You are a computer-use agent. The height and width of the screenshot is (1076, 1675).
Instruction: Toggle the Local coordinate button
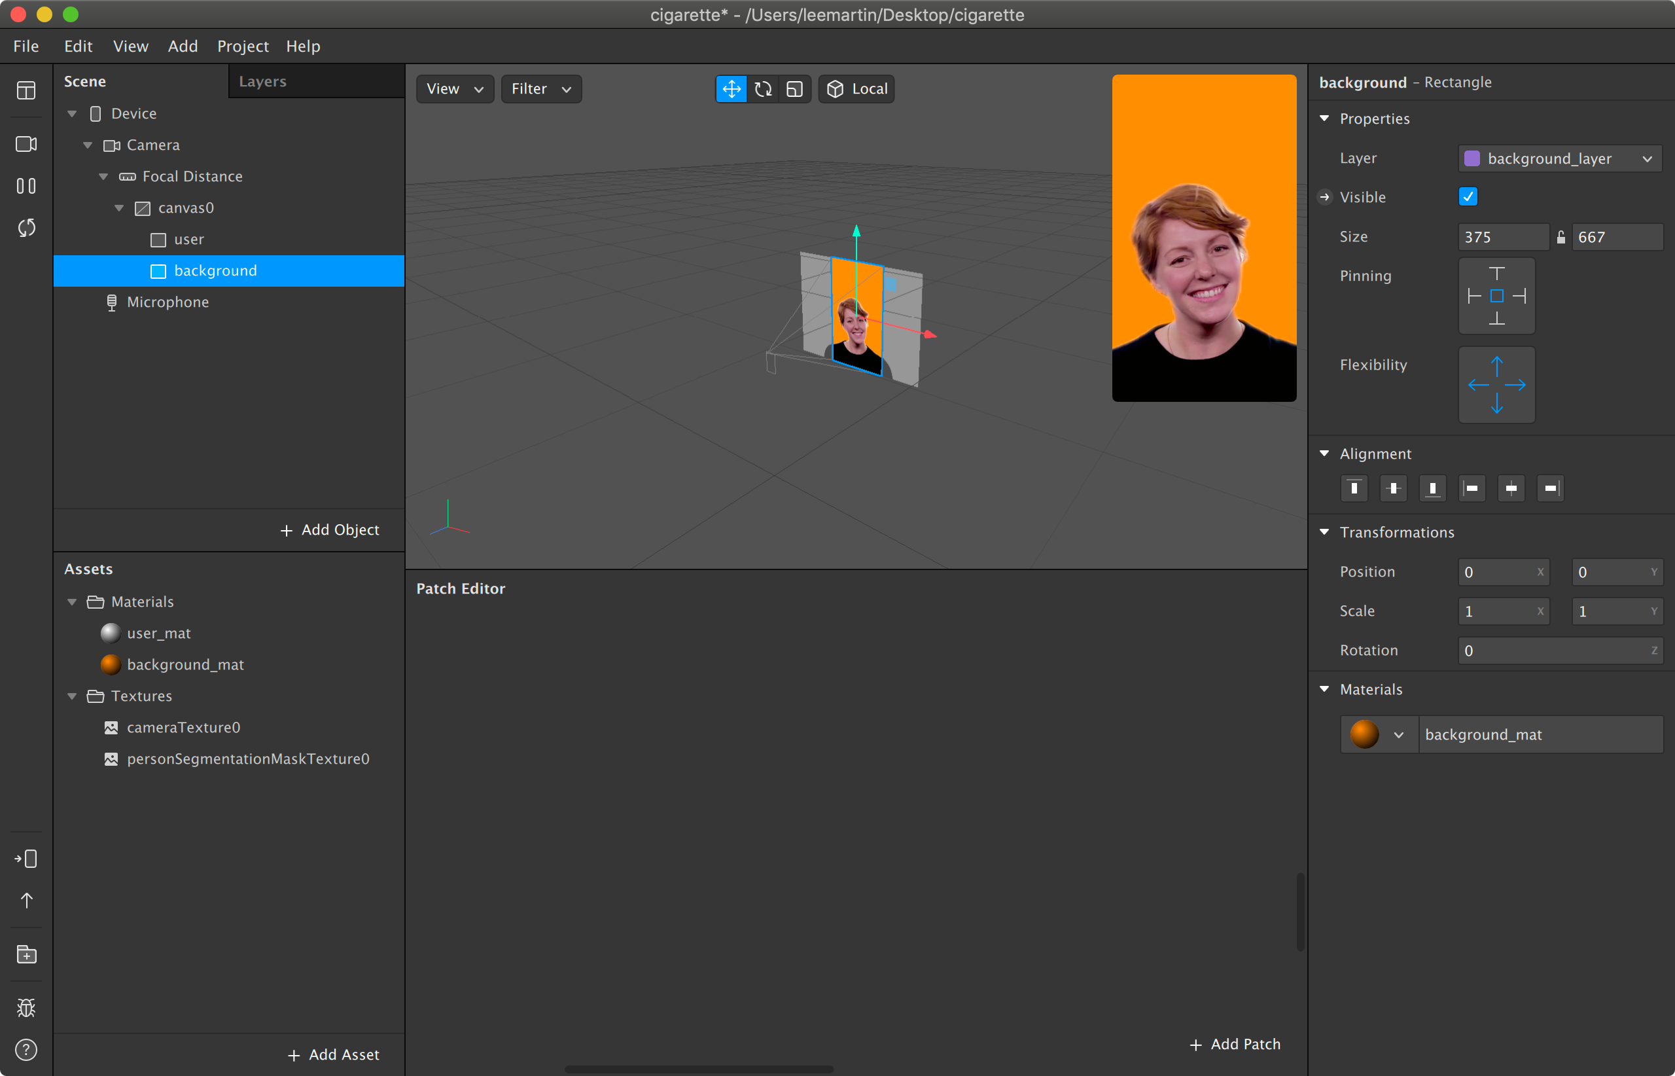click(856, 89)
